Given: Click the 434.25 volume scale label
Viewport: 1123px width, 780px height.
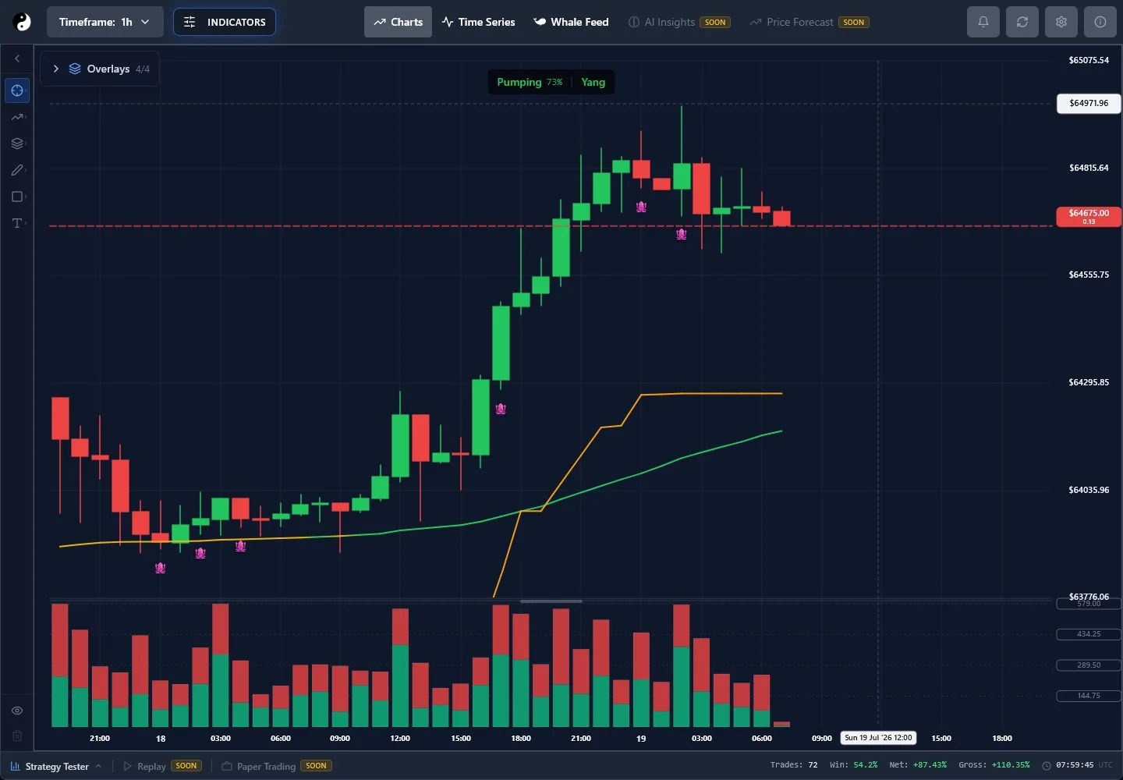Looking at the screenshot, I should pyautogui.click(x=1089, y=634).
